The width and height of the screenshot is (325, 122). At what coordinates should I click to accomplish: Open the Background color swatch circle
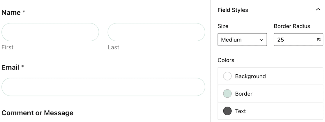tap(227, 76)
